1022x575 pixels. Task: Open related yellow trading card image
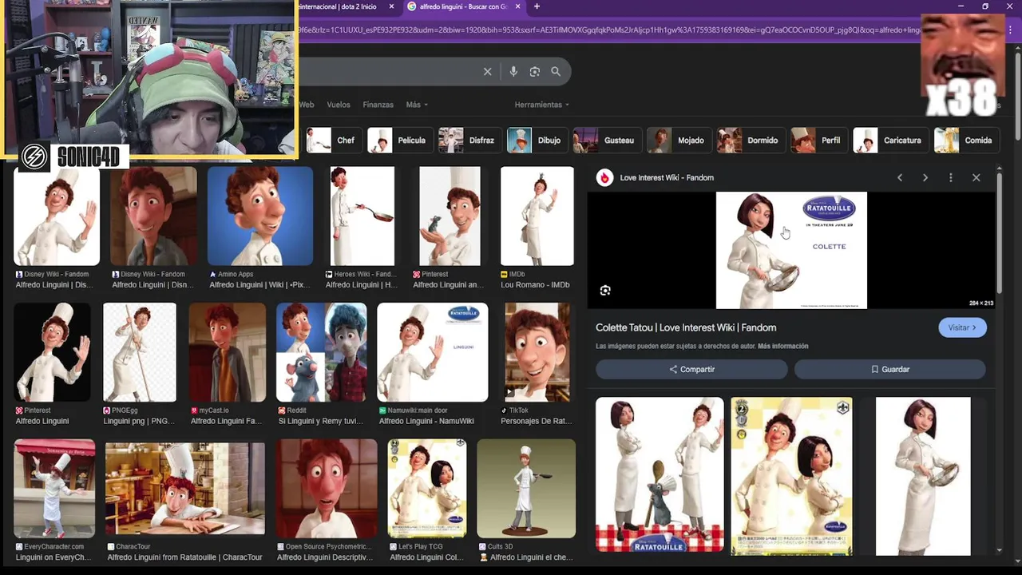pos(791,477)
